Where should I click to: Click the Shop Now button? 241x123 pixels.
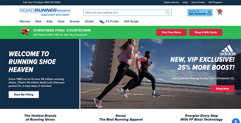(222, 89)
